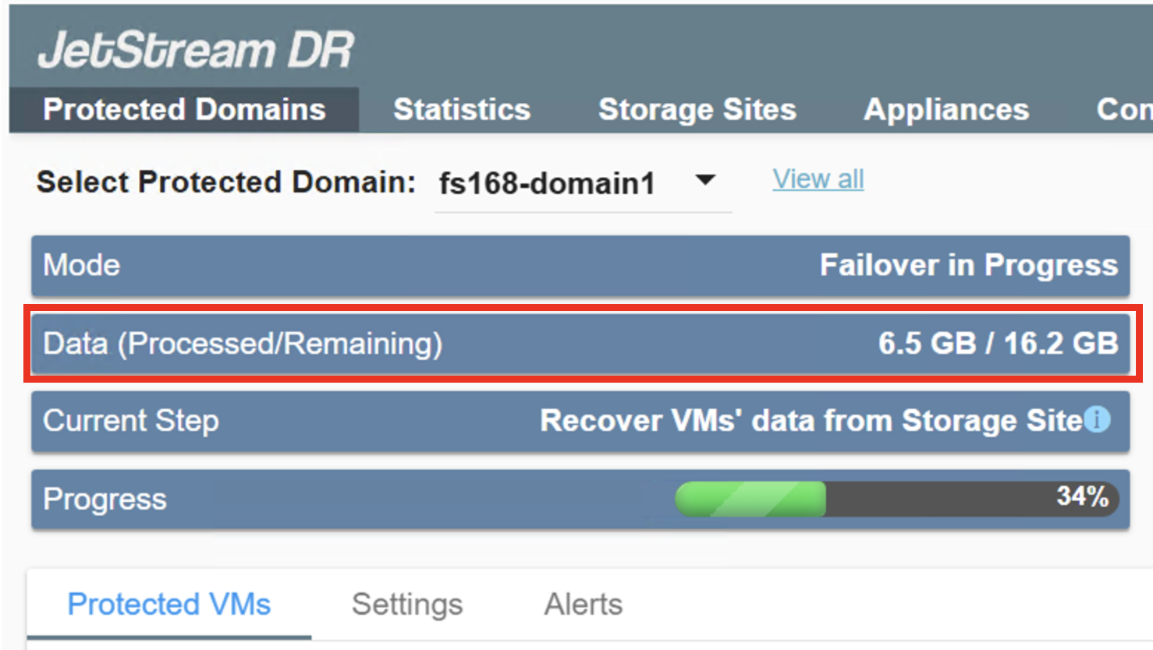Show the Alerts subtab
Viewport: 1153px width, 650px height.
(584, 605)
